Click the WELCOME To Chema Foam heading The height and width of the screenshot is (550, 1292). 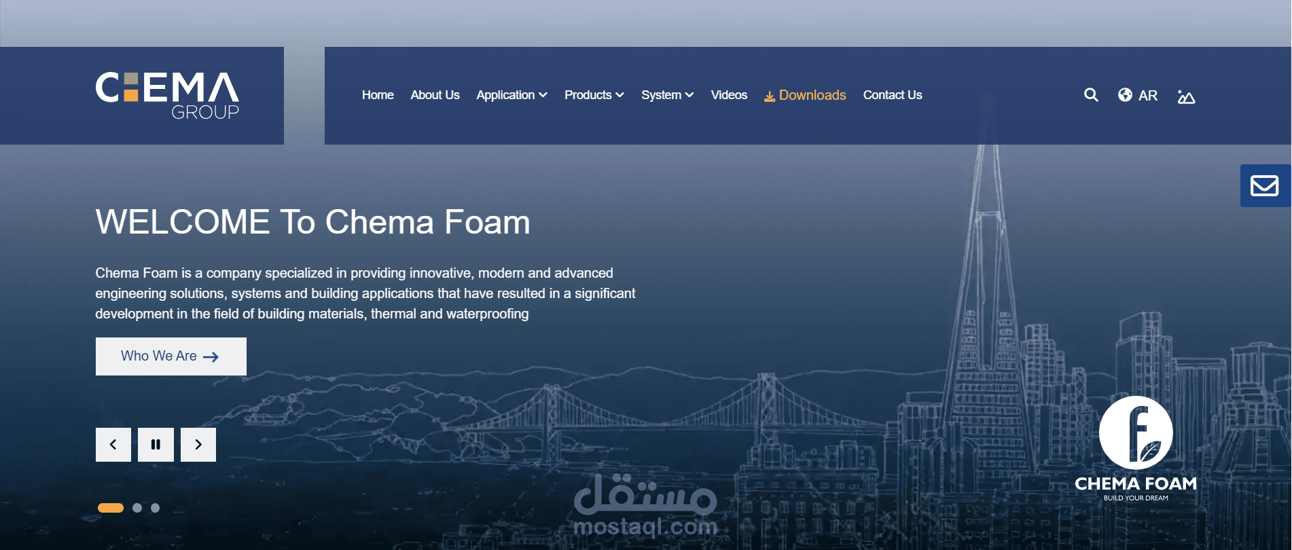[312, 222]
